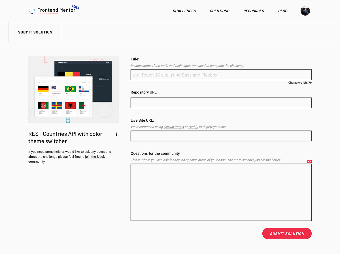Open the BLOG menu item

coord(282,11)
